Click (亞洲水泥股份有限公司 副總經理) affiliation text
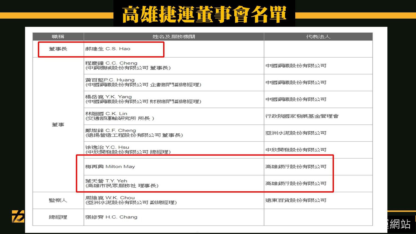 click(131, 203)
